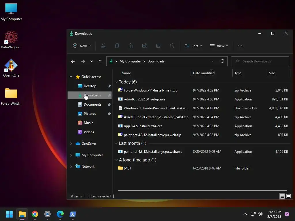Viewport: 295px width, 221px height.
Task: Click the Rename icon in toolbar
Action: (145, 46)
